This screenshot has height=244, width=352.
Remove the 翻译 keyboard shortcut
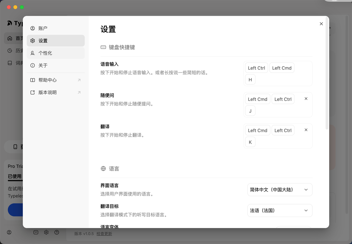click(x=306, y=130)
